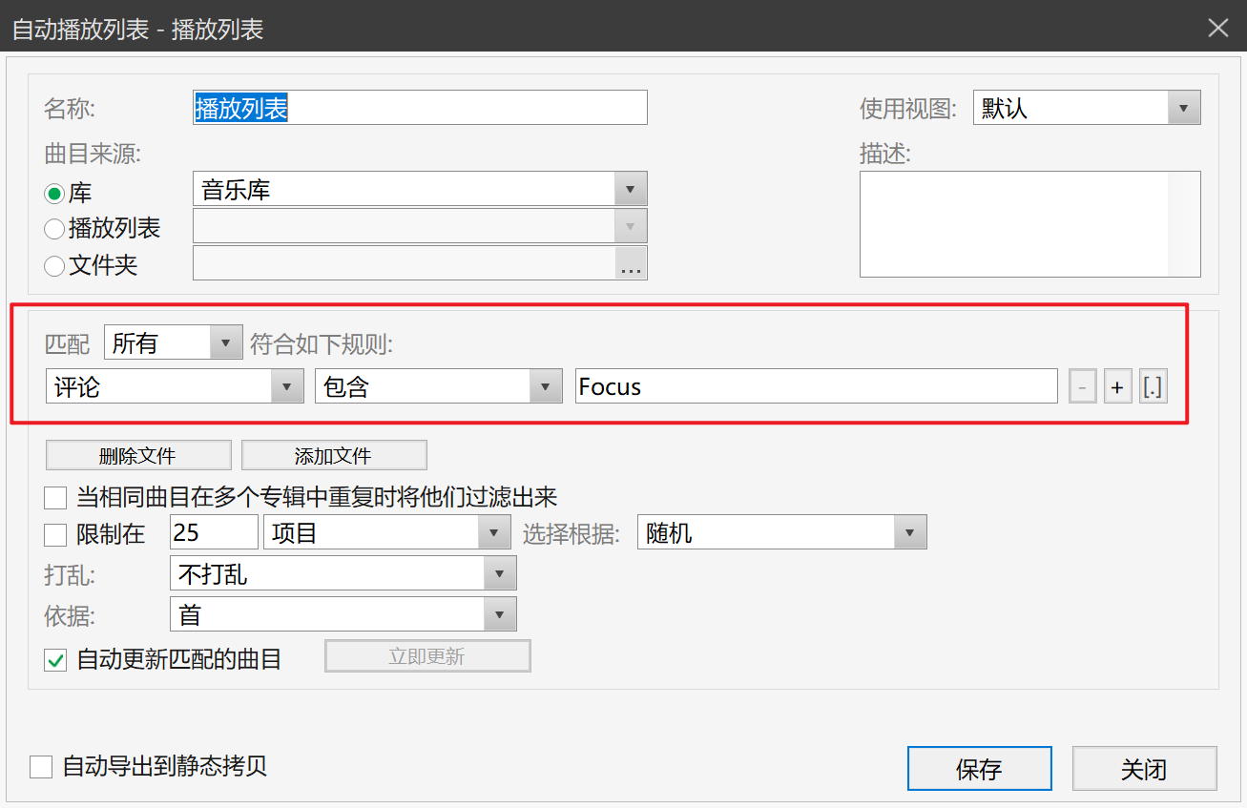
Task: Click the plus icon to add rule
Action: pos(1117,387)
